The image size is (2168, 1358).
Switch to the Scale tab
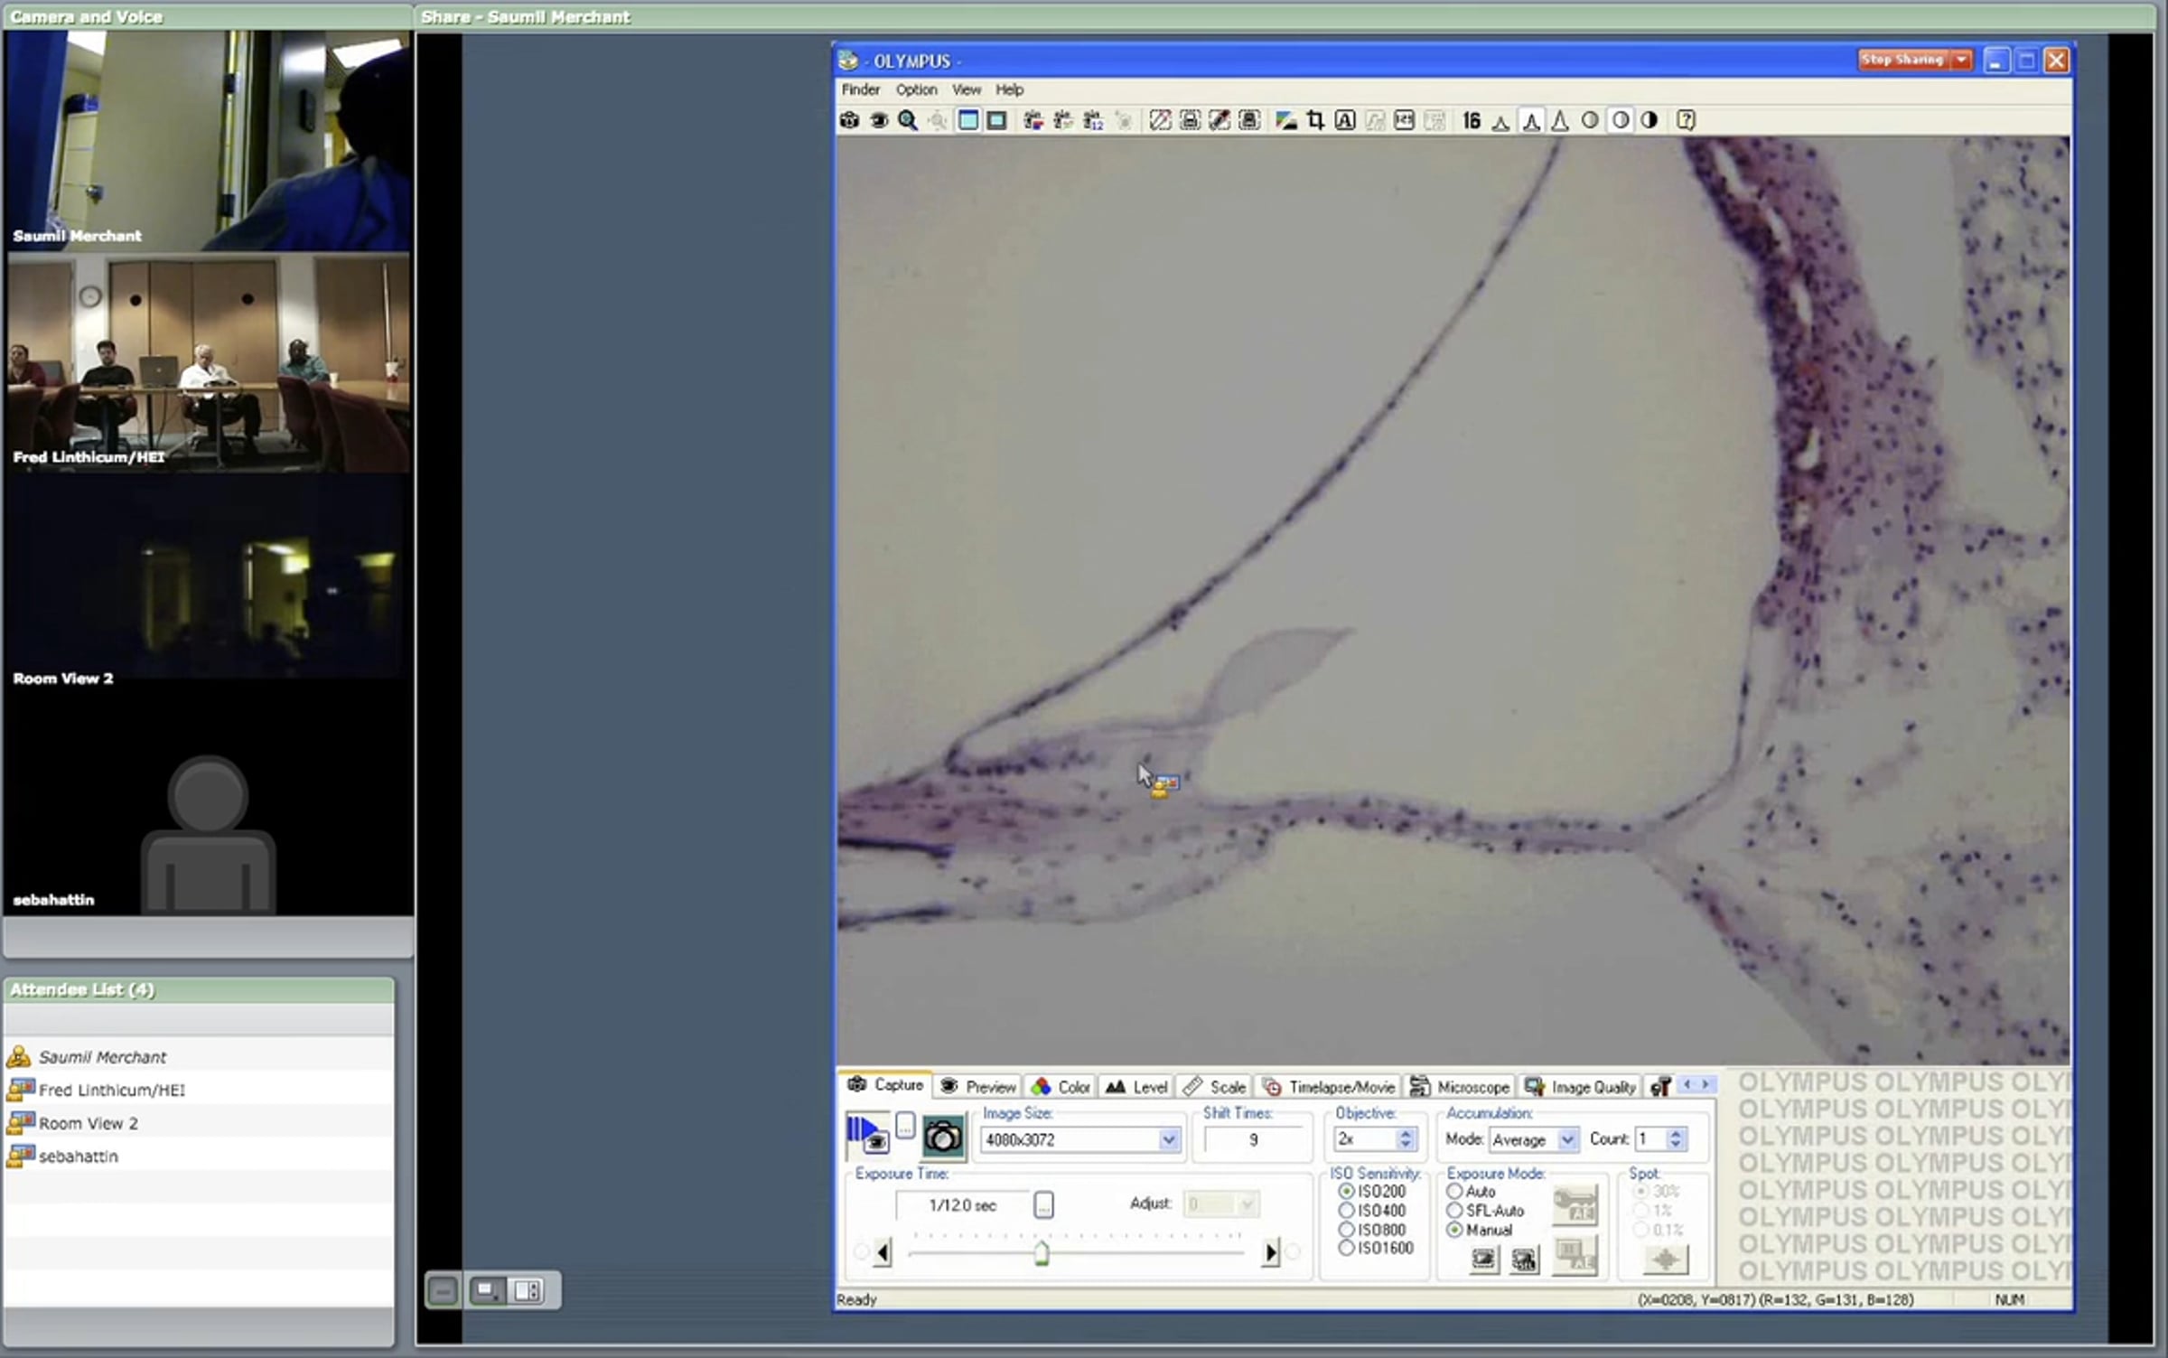1215,1087
